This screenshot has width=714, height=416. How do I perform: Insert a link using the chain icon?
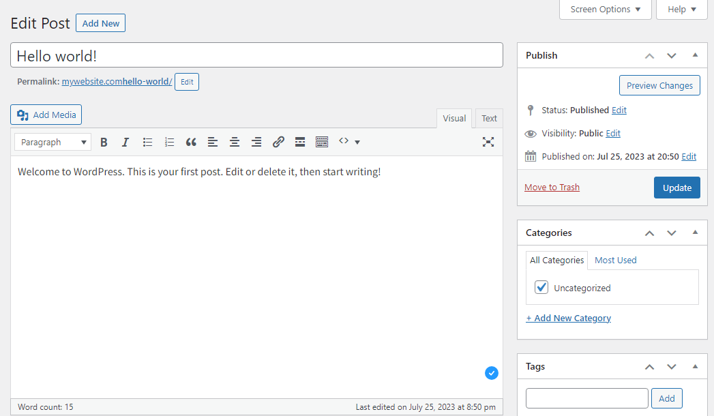pyautogui.click(x=278, y=141)
